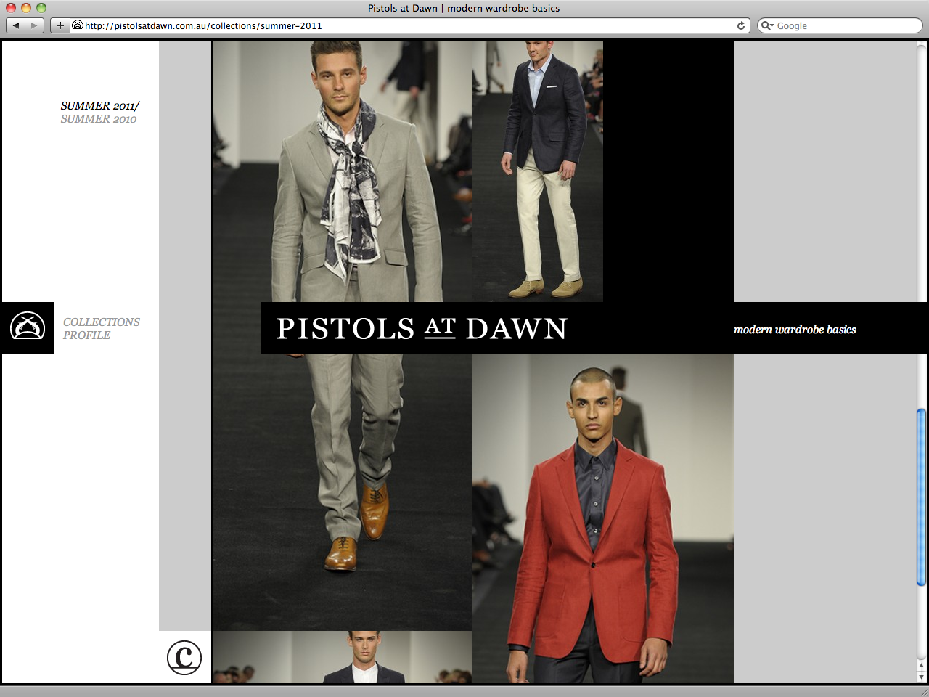Click the blue vertical scrollbar thumb

[x=921, y=497]
